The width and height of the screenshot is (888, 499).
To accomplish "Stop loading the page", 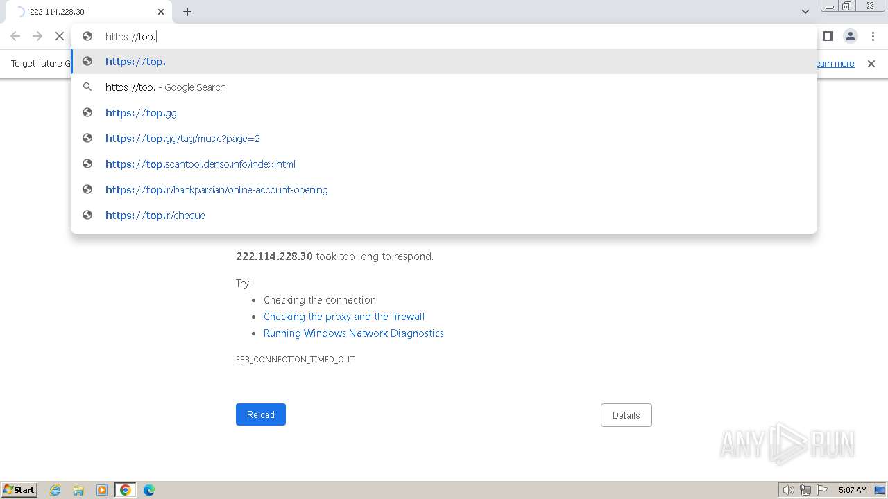I will (60, 36).
